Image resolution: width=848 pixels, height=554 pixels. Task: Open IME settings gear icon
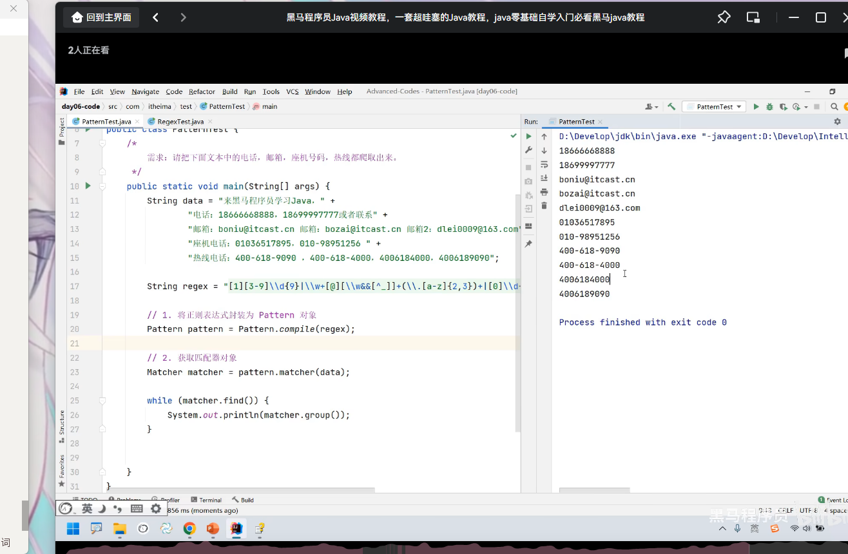156,509
